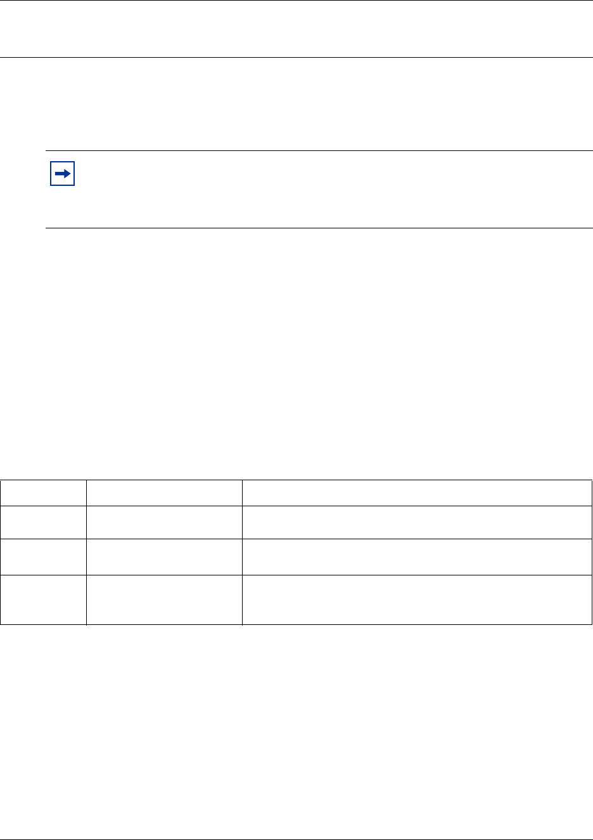Click the second row's first column cell

tap(43, 522)
